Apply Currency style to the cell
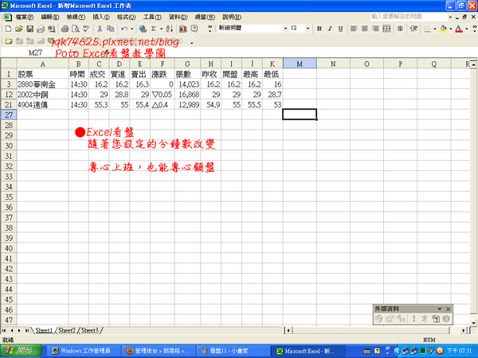Viewport: 478px width, 358px height. (400, 29)
